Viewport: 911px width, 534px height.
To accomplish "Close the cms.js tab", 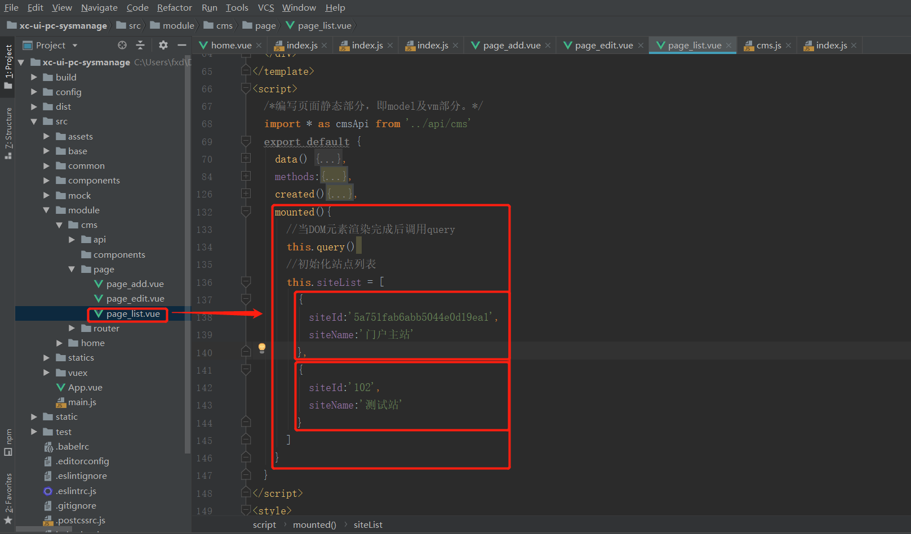I will (788, 46).
